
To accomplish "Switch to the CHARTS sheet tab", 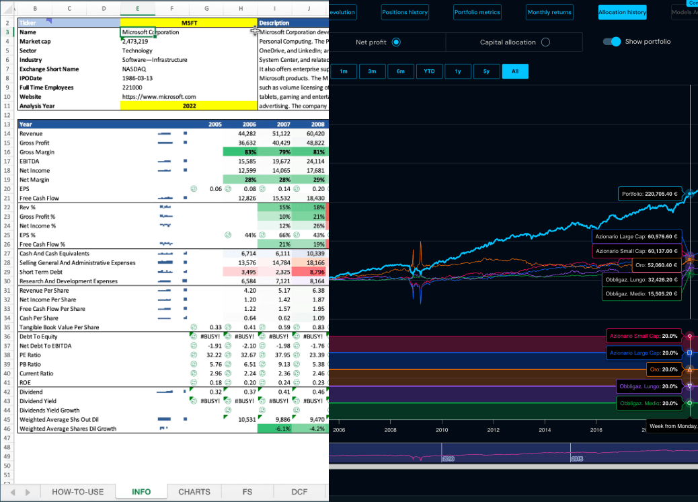I will click(x=194, y=492).
